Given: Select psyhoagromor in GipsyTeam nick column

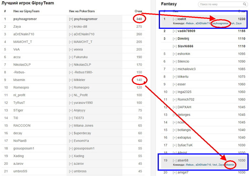Looking at the screenshot, I should click(x=25, y=19).
